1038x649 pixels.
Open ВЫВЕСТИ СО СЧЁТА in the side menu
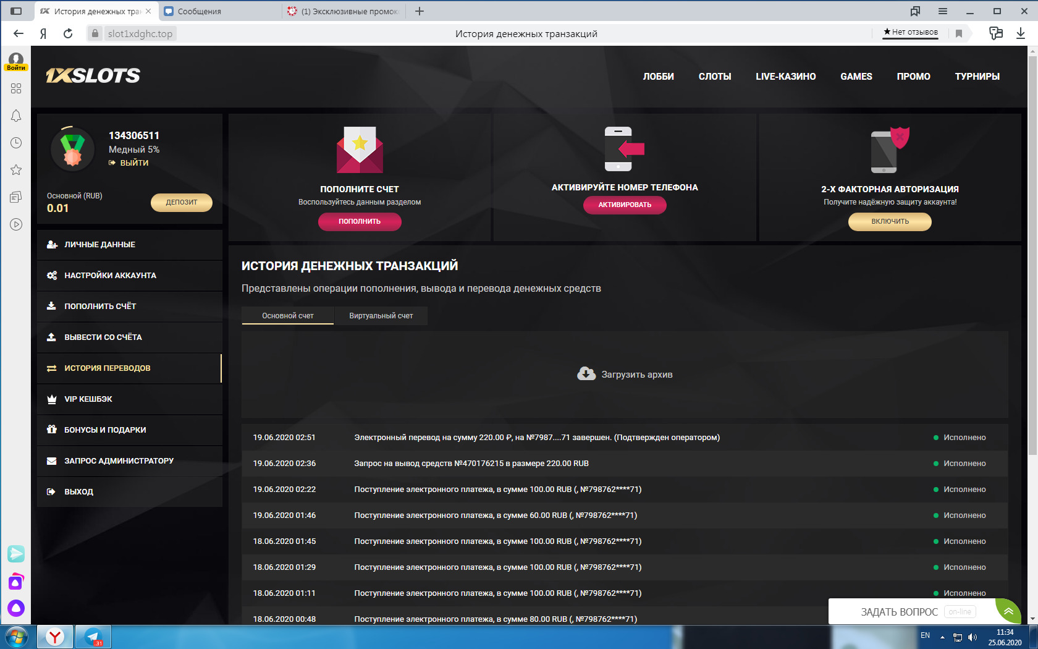coord(130,337)
